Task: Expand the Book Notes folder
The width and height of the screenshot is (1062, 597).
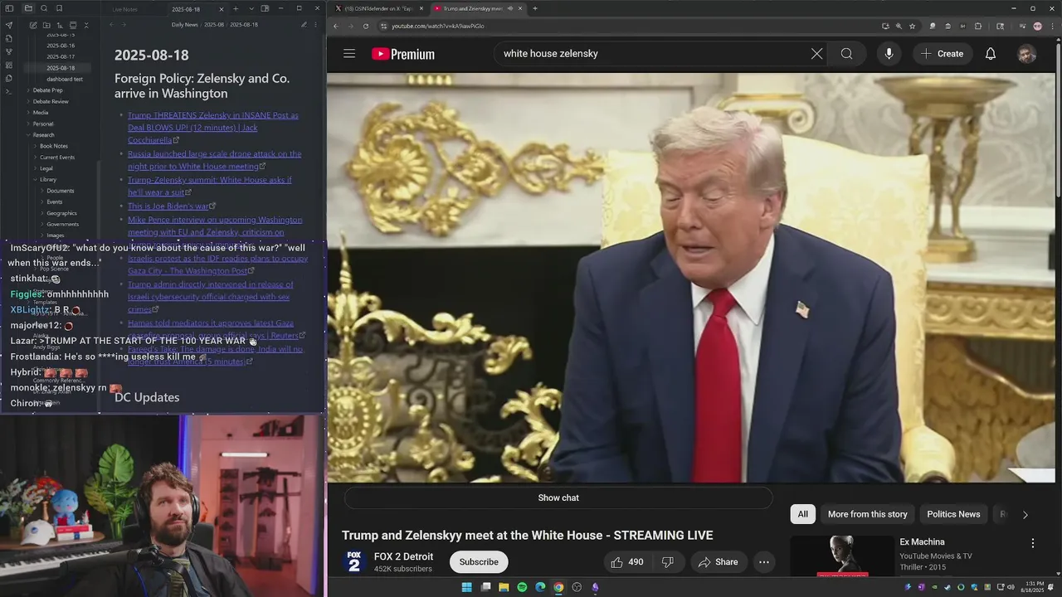Action: 53,146
